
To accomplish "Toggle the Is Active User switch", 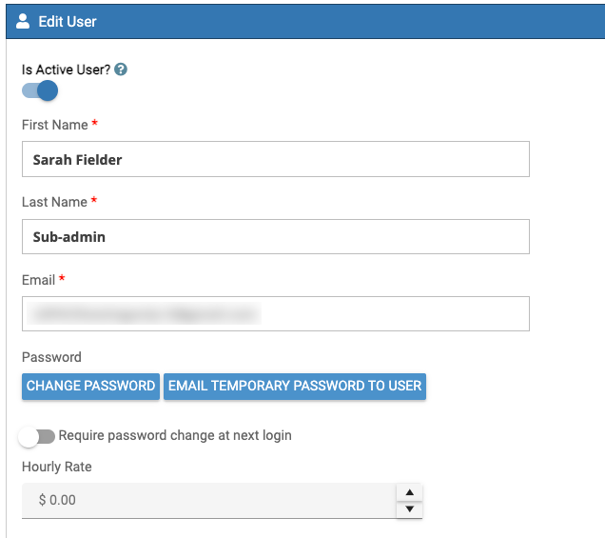I will (x=40, y=90).
